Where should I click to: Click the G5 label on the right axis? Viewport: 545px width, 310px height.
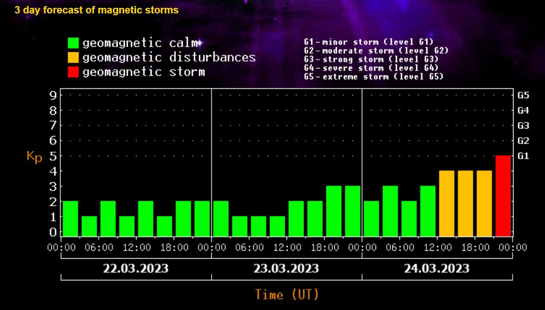click(x=523, y=95)
